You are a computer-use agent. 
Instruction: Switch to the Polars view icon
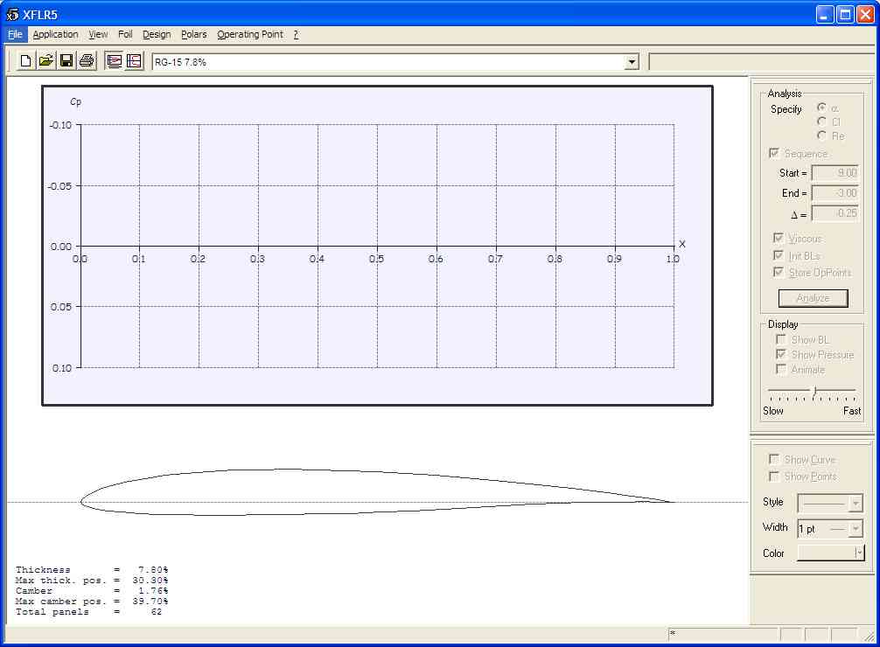point(134,61)
